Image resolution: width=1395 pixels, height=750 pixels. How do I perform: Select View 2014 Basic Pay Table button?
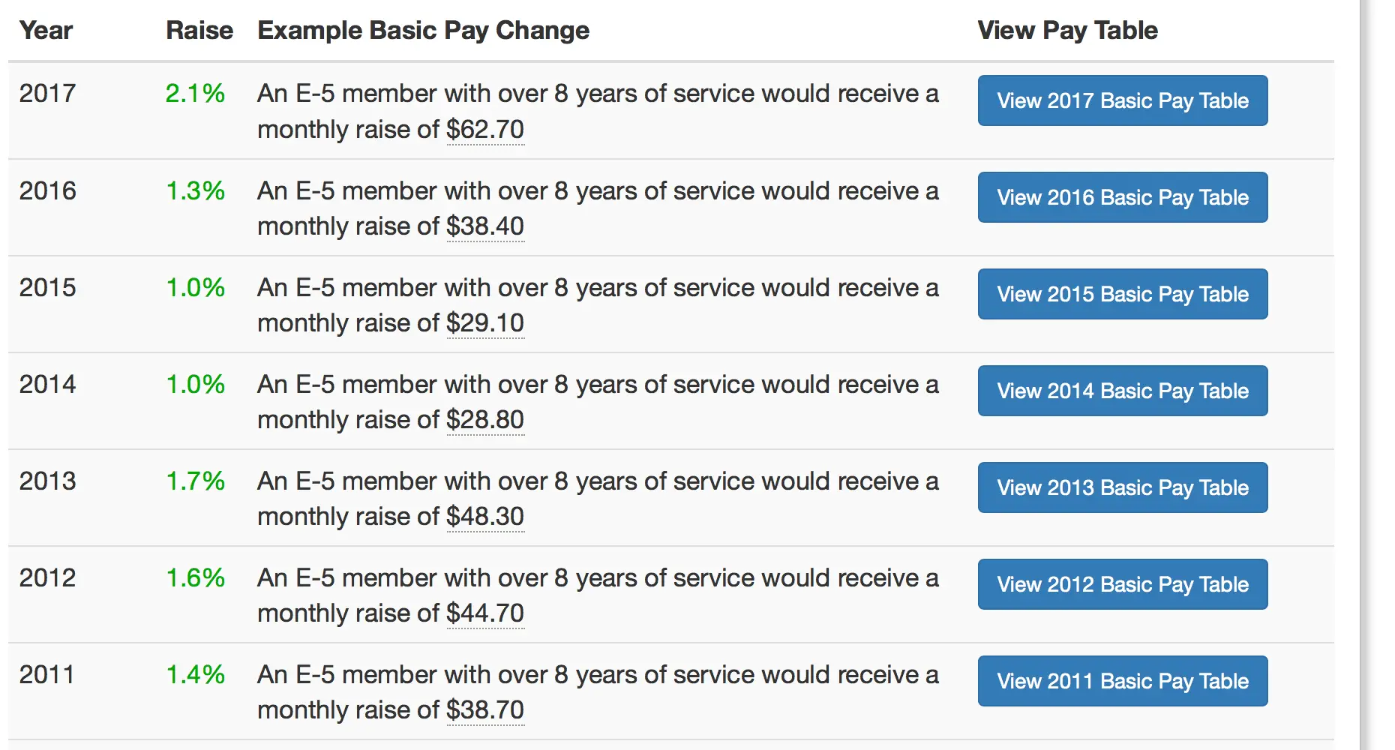pyautogui.click(x=1122, y=391)
